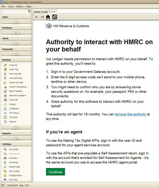Expand the Purchase panel arrow
Viewport: 159px width, 188px height.
tap(16, 33)
